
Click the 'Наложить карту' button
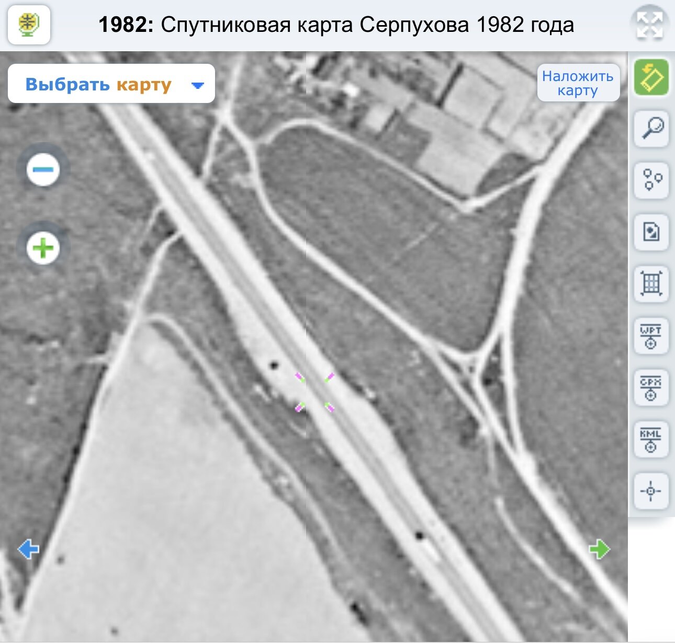578,83
